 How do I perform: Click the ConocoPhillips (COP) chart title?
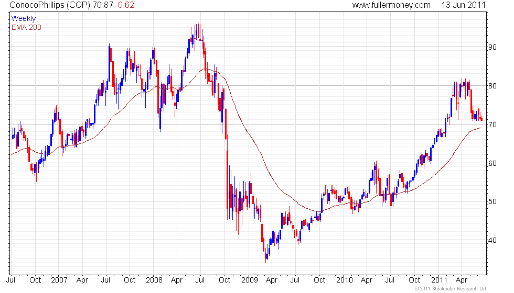click(x=50, y=5)
